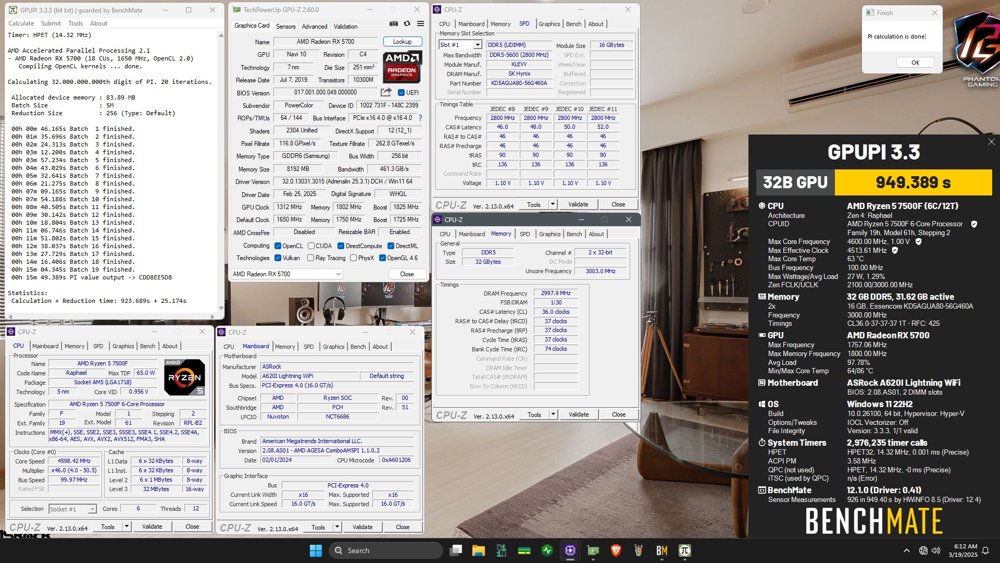Viewport: 1000px width, 563px height.
Task: Open the volume control in system tray
Action: (x=936, y=550)
